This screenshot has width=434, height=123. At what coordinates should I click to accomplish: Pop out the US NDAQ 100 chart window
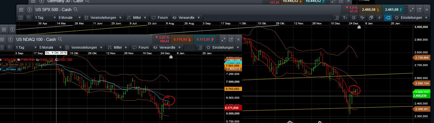[231, 40]
